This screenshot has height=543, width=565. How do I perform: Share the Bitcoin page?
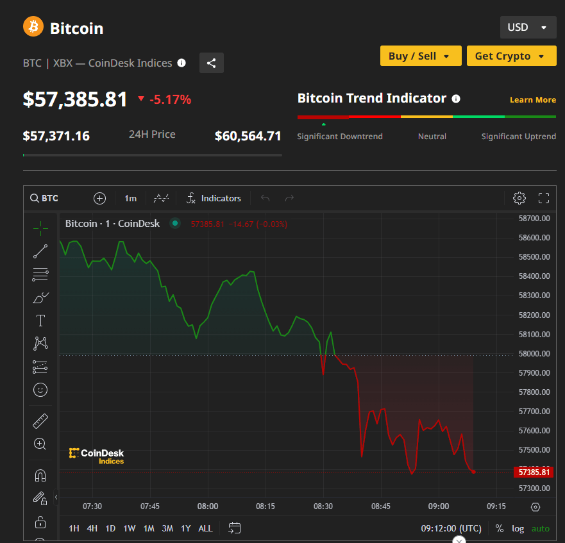click(x=212, y=63)
